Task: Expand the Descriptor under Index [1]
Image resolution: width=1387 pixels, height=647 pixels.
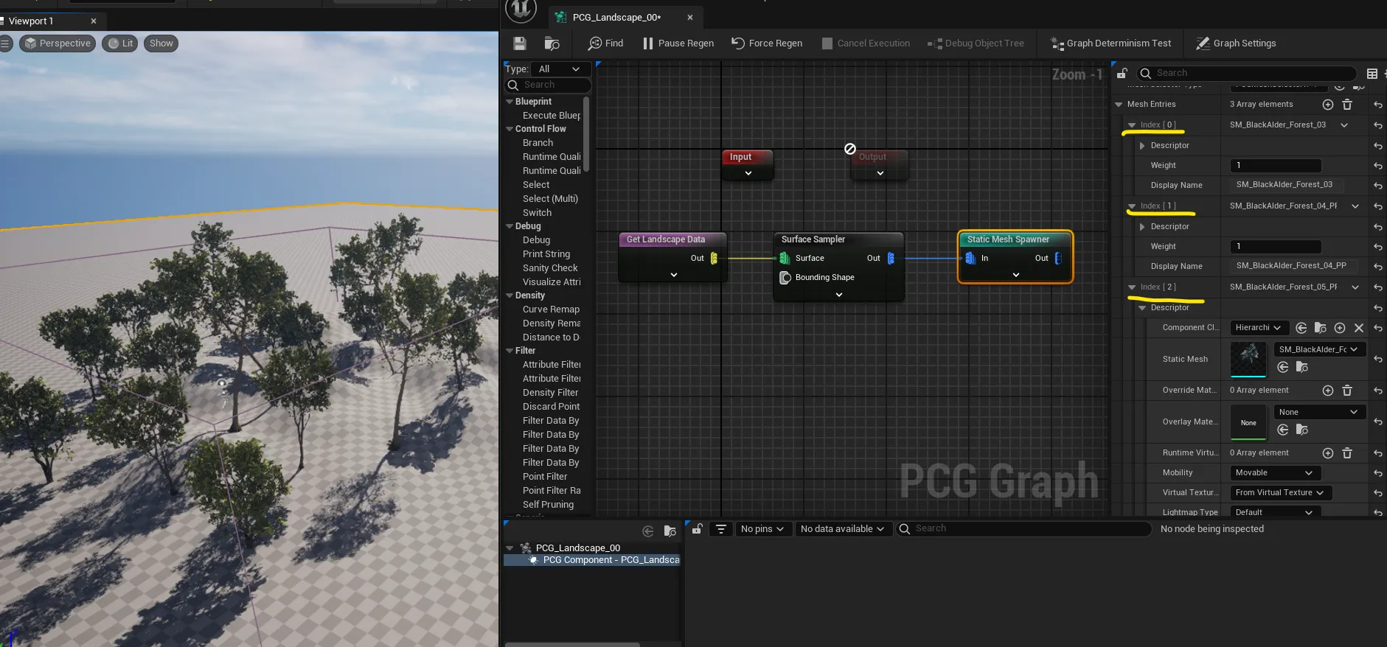Action: click(x=1142, y=227)
